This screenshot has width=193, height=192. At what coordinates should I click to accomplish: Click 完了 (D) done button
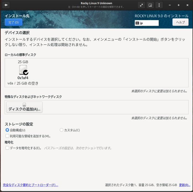click(14, 22)
